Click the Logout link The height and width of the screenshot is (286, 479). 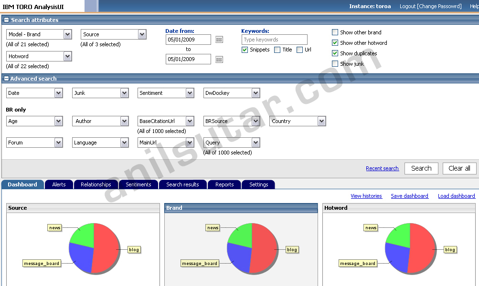point(407,6)
